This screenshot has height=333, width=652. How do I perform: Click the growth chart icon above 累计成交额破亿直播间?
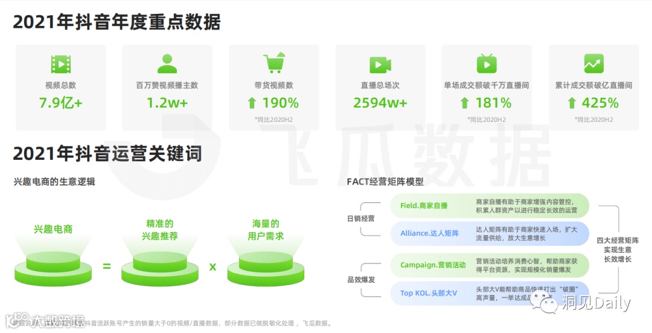(594, 63)
